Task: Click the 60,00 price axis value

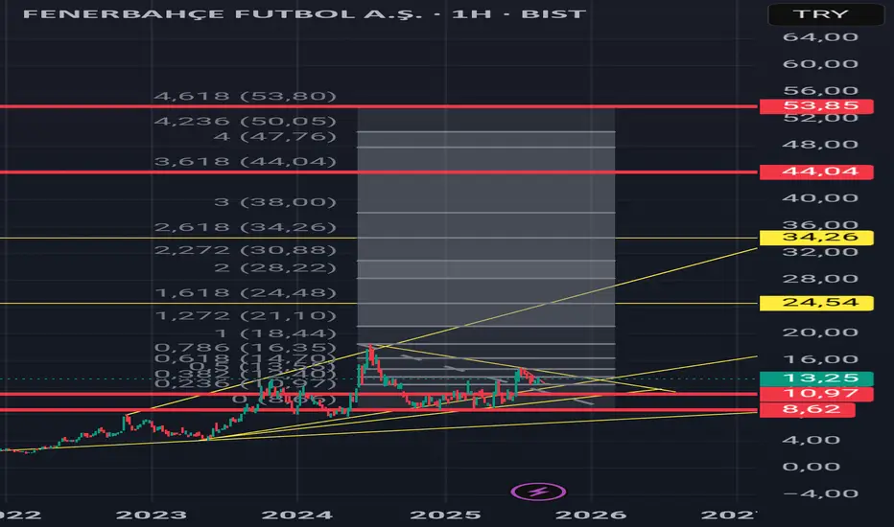Action: tap(820, 64)
